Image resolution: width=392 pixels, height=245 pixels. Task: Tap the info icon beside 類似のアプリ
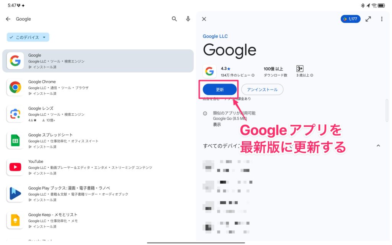[205, 113]
